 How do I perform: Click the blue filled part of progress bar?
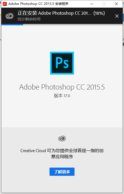tap(12, 24)
